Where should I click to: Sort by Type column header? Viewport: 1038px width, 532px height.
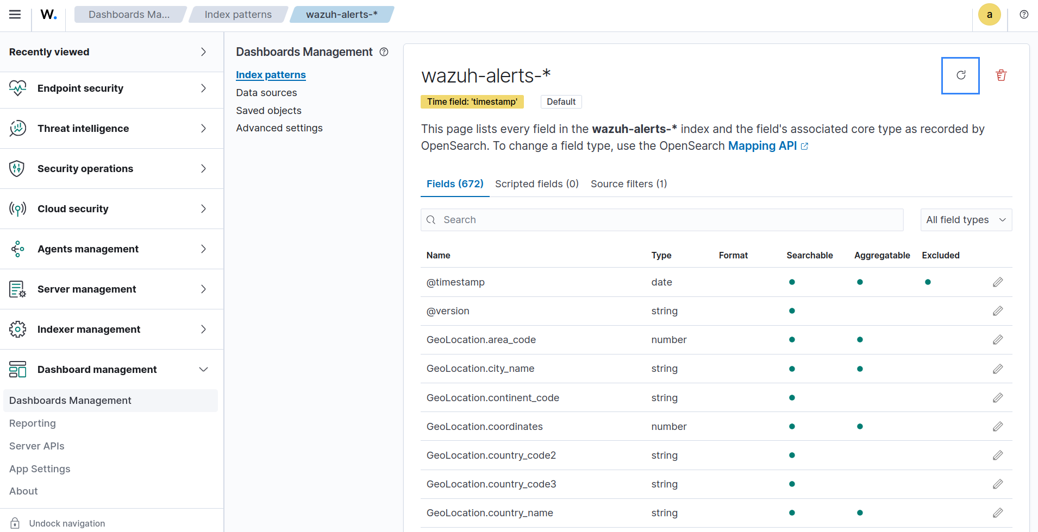pyautogui.click(x=661, y=256)
